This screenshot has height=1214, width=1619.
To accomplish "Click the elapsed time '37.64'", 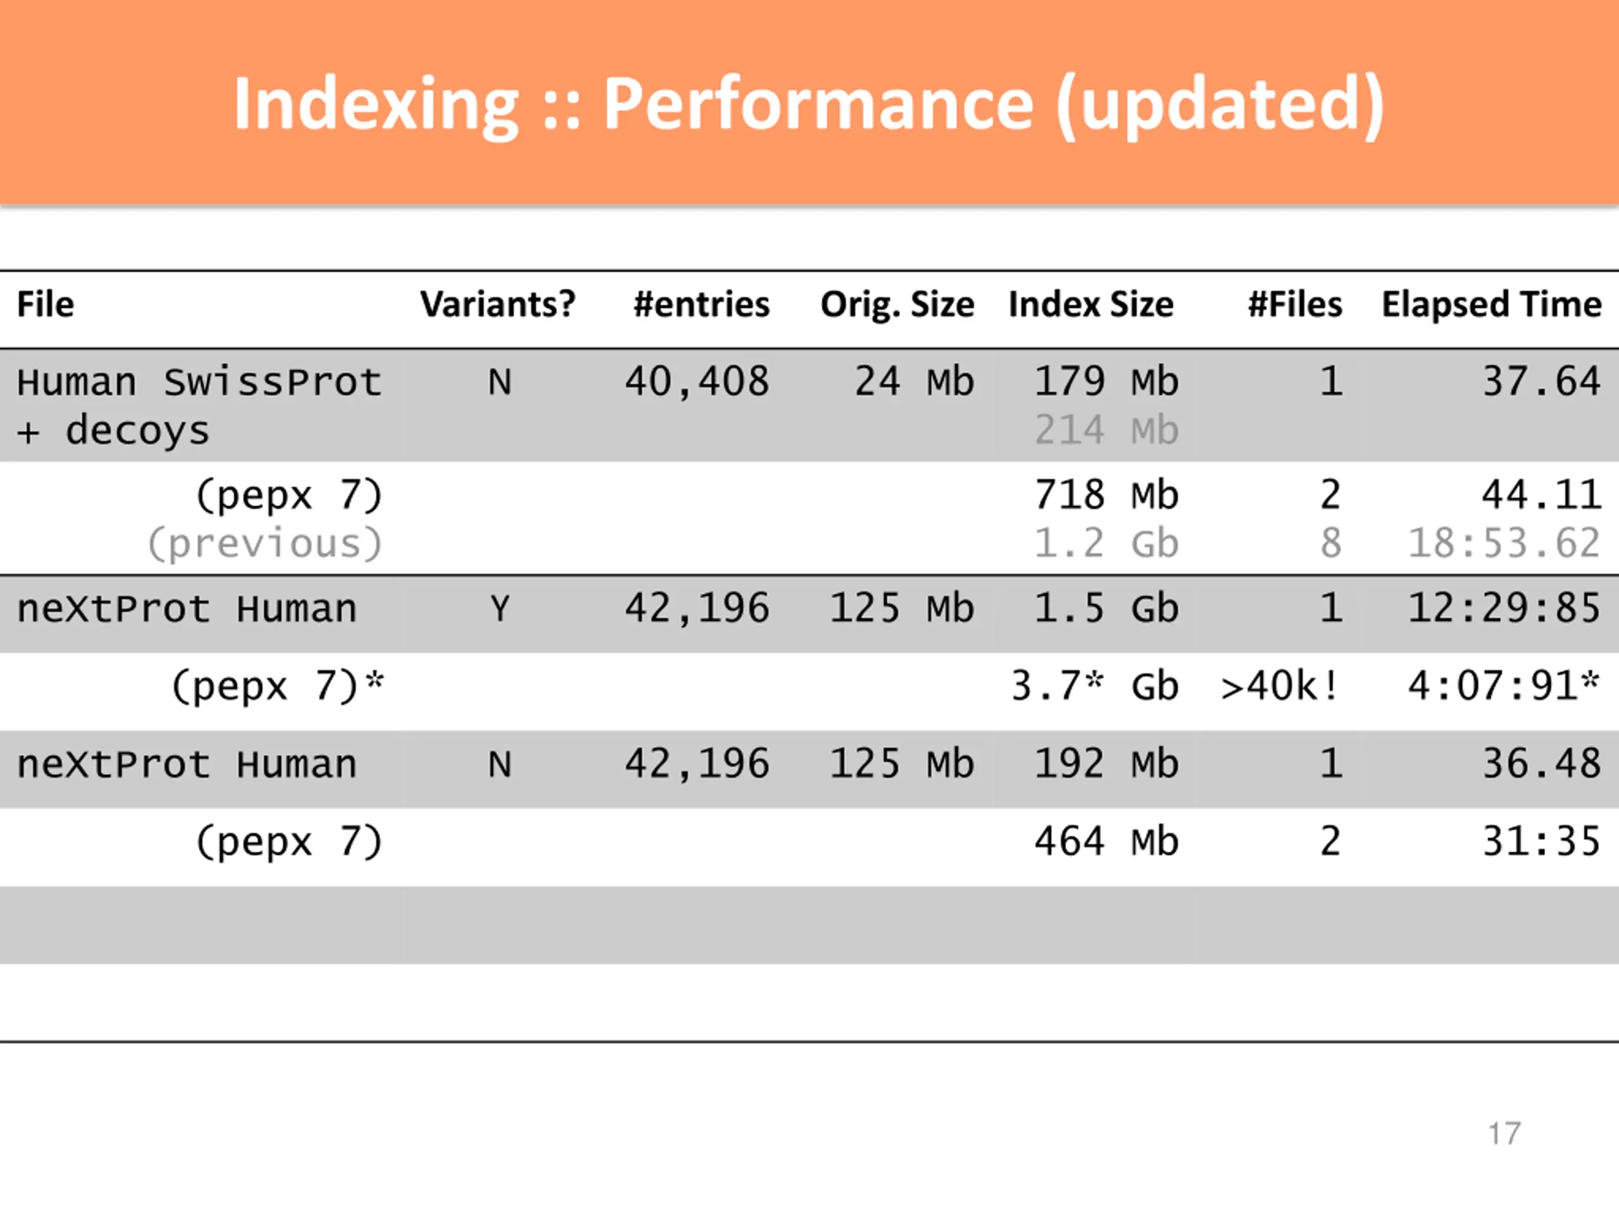I will (1541, 382).
